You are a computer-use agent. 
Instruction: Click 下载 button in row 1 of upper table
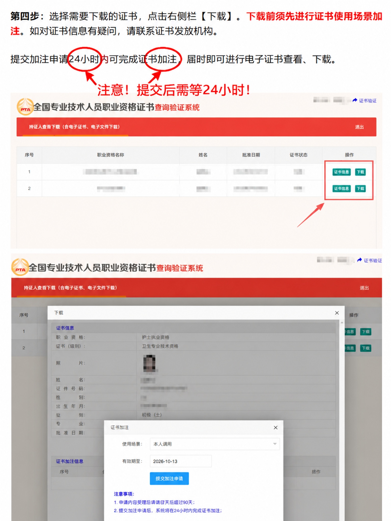pos(360,172)
